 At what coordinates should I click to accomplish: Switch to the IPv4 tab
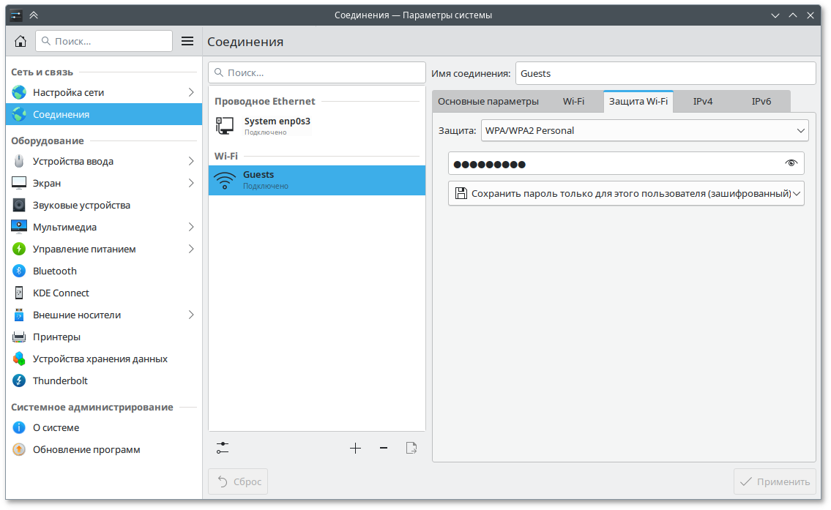[702, 101]
